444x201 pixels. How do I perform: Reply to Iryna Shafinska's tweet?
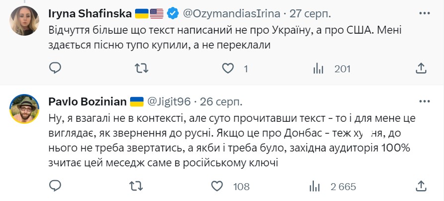tap(56, 68)
